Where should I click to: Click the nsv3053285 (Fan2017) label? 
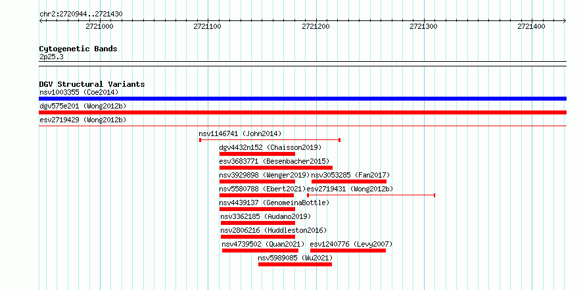[x=350, y=175]
